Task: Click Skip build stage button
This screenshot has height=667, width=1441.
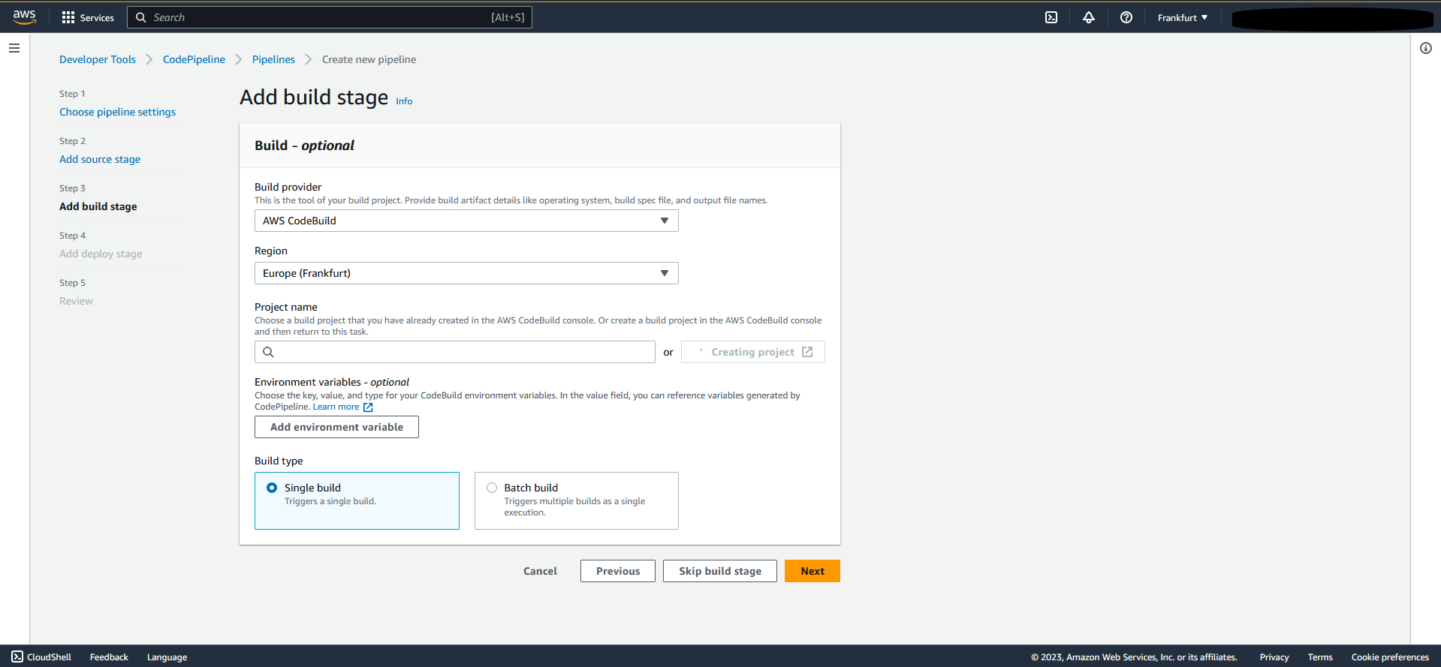Action: click(x=720, y=571)
